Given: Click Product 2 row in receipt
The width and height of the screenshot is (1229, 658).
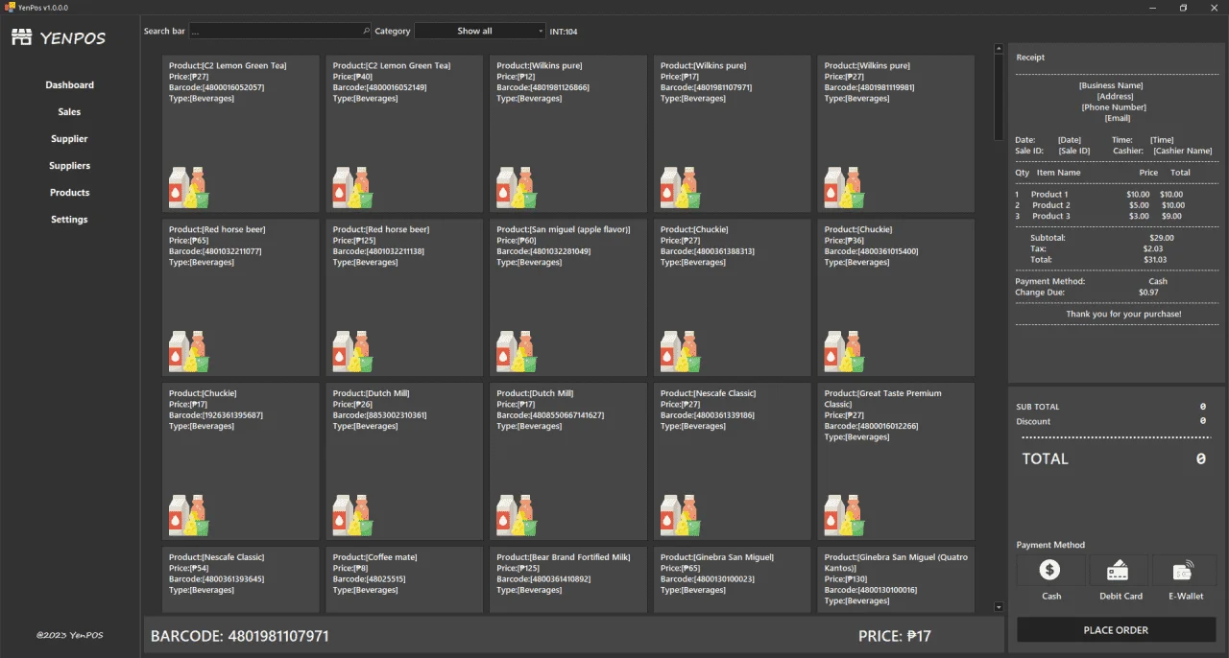Looking at the screenshot, I should 1099,205.
